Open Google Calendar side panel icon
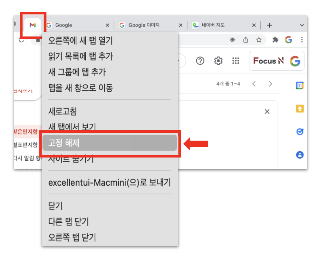 300,85
